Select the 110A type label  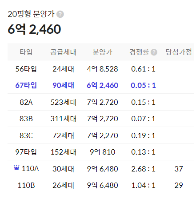[30, 168]
